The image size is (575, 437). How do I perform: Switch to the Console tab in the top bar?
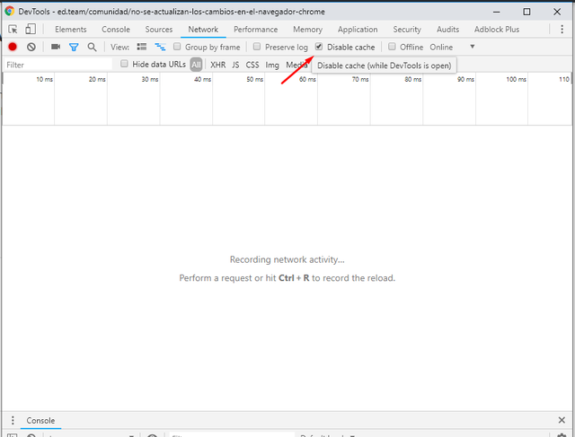(x=116, y=30)
